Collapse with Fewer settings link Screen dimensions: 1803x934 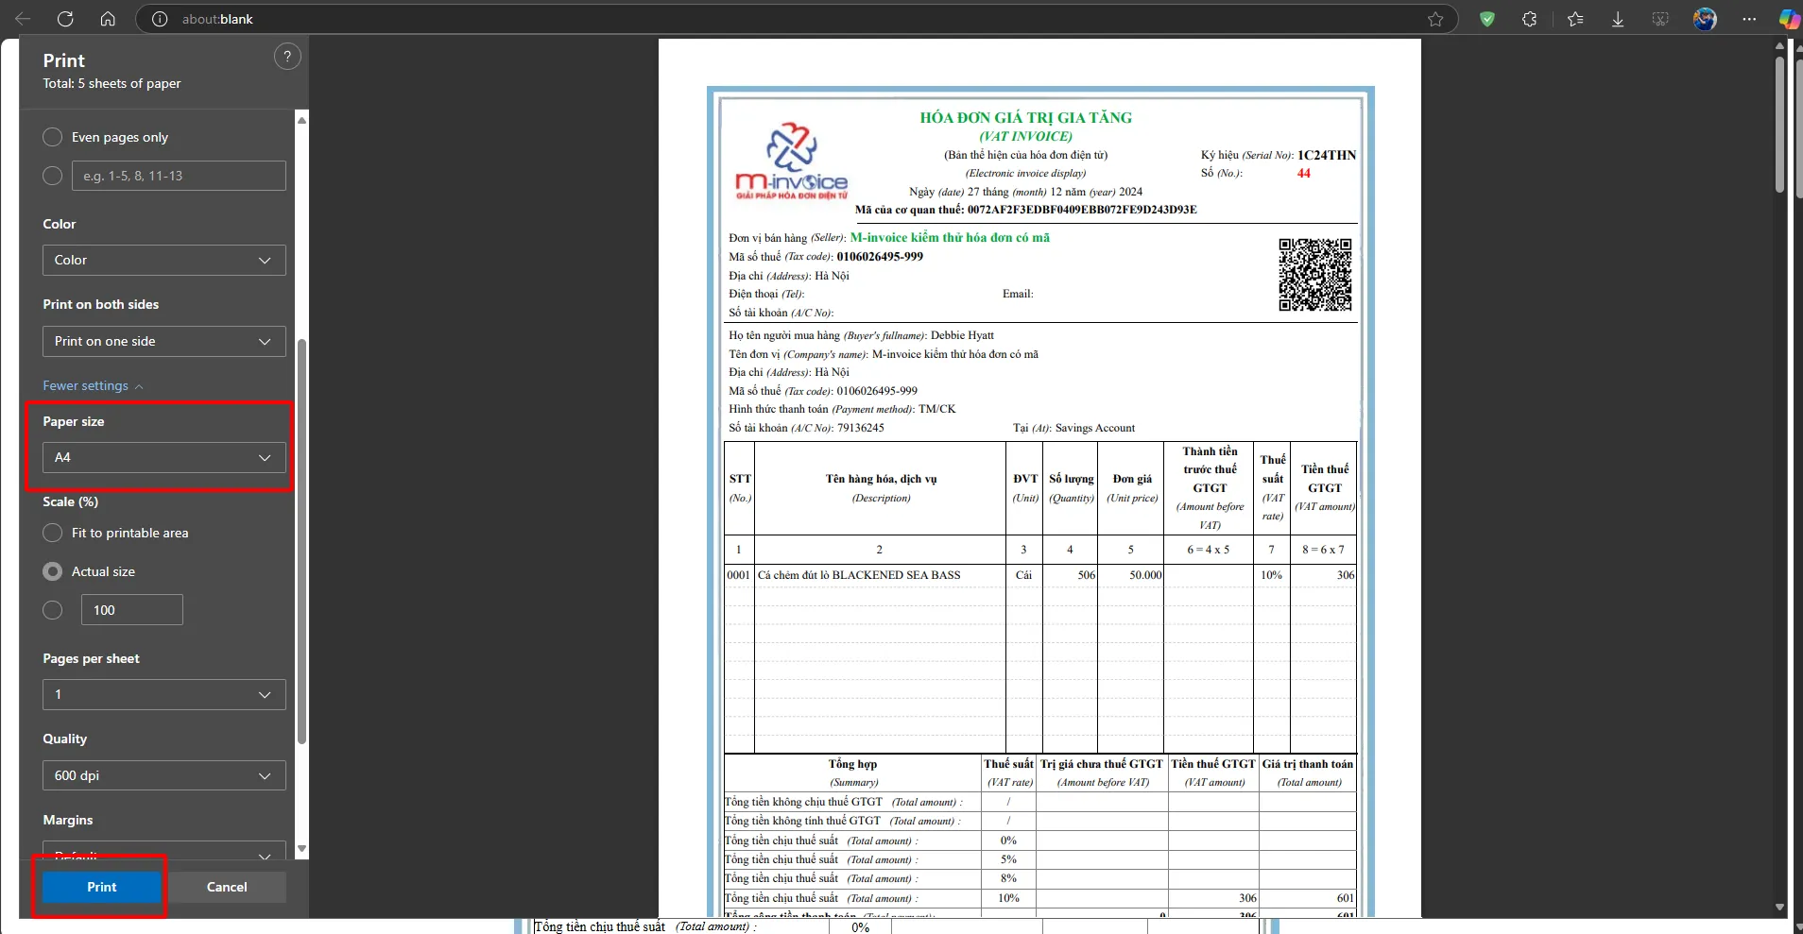(x=93, y=385)
